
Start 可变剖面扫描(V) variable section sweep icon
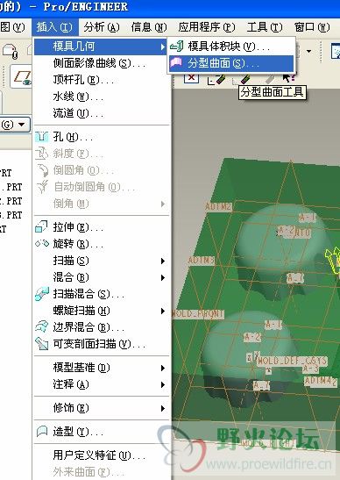tap(41, 344)
